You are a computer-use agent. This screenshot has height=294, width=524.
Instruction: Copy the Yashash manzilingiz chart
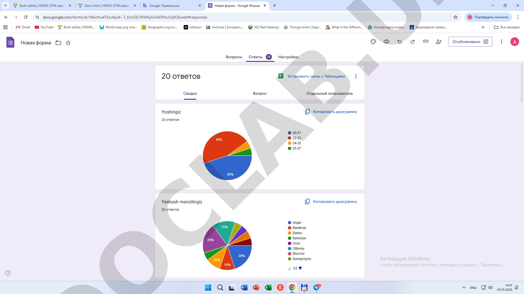(331, 201)
